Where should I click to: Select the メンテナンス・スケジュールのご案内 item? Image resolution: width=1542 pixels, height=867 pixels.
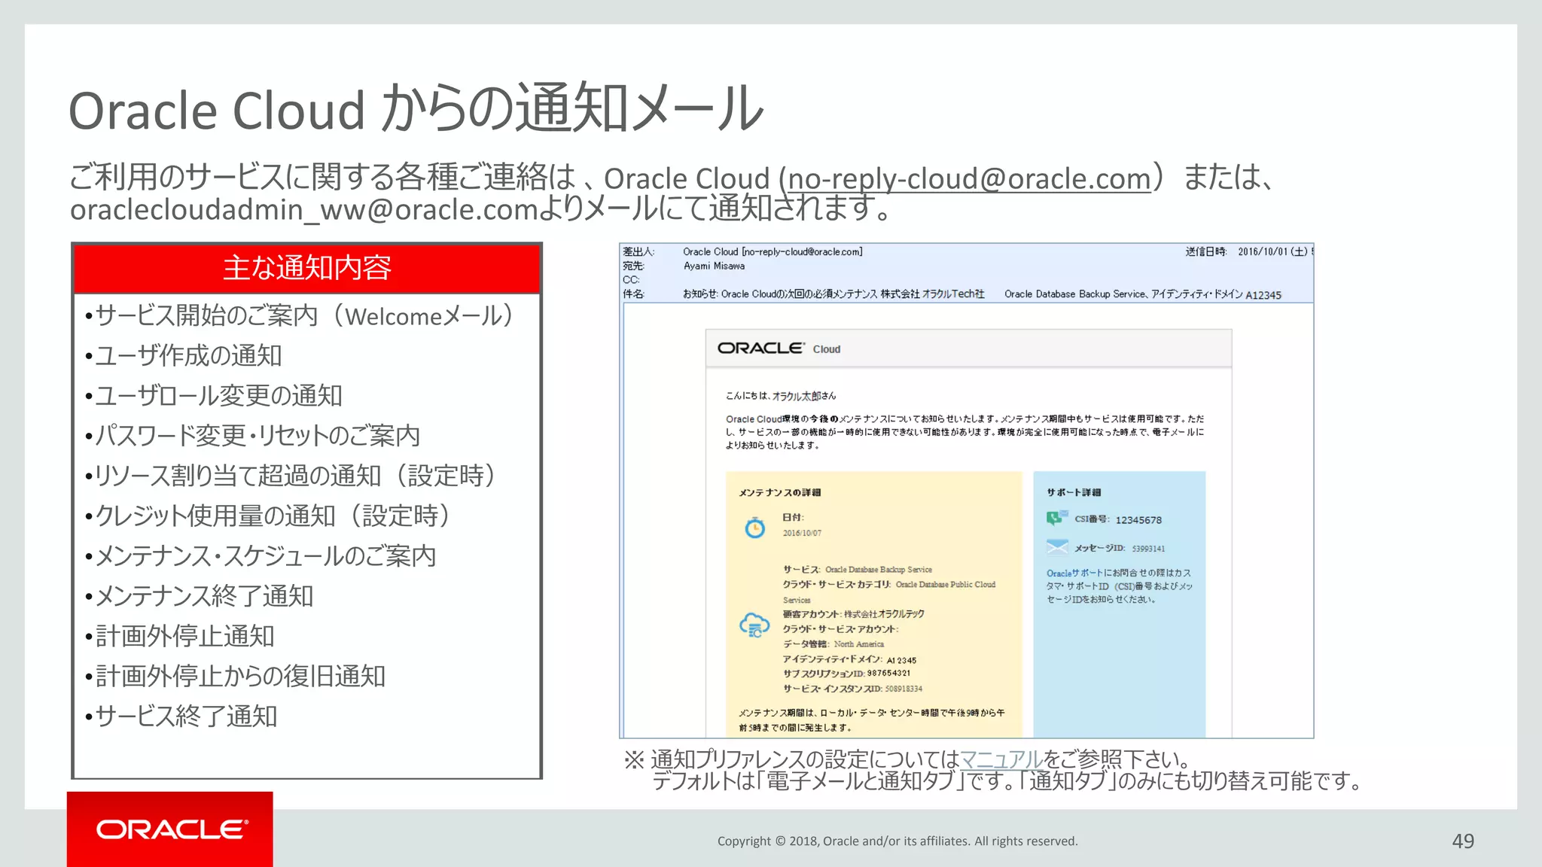[261, 555]
